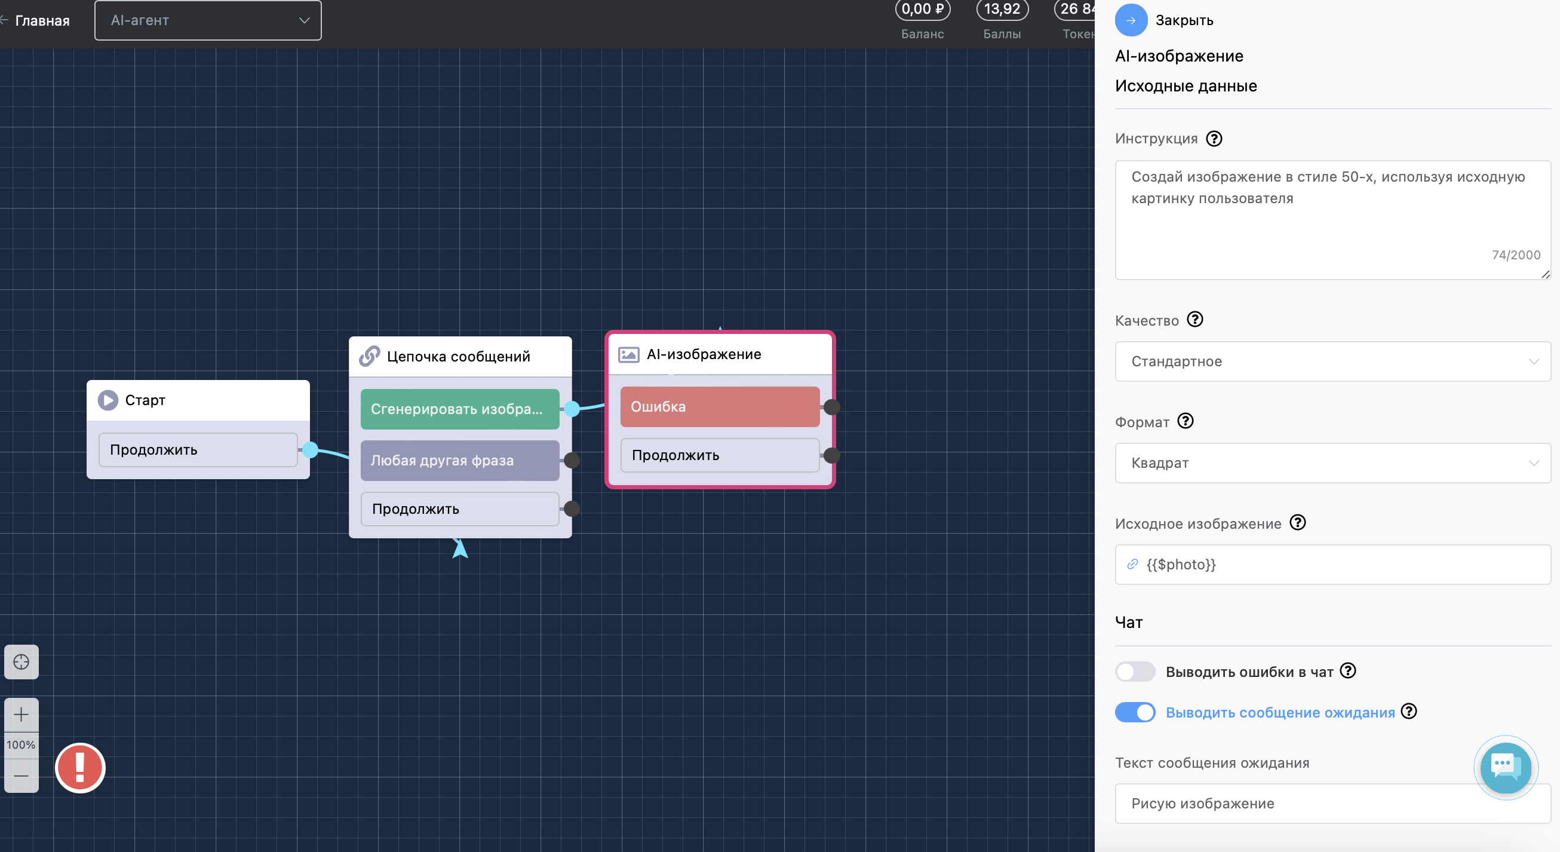The image size is (1560, 852).
Task: Open the support chat bubble
Action: (x=1506, y=767)
